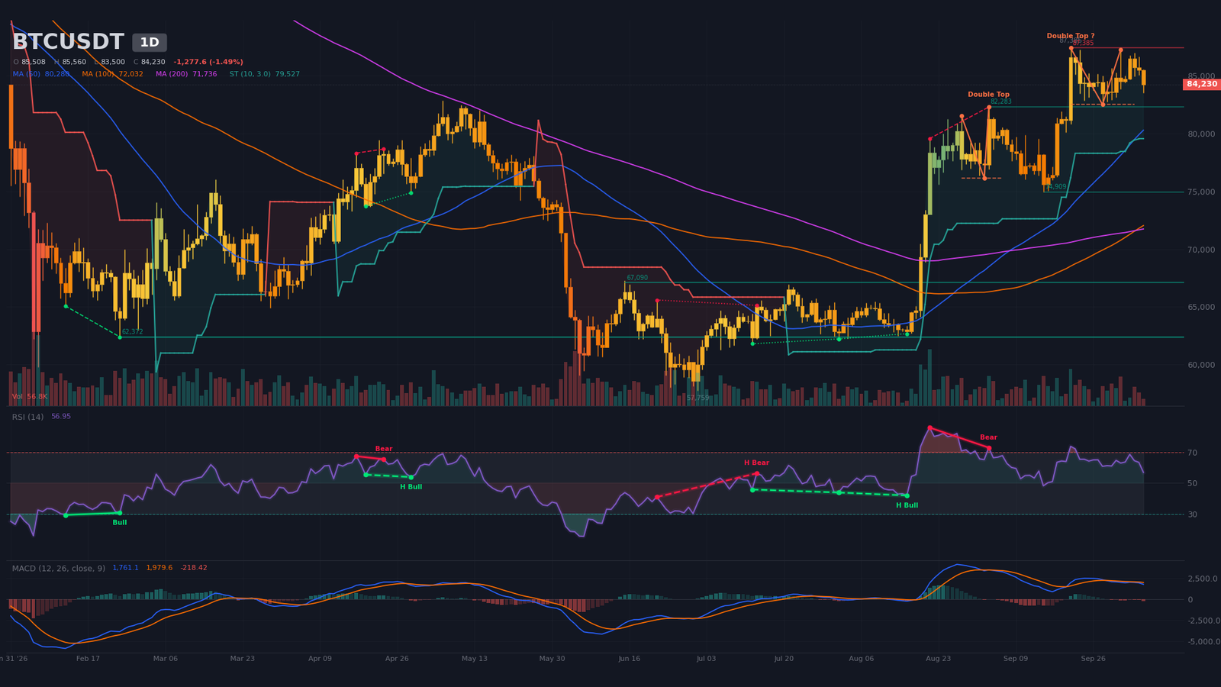Click the -1,277.6 (-1.49%) change readout
The width and height of the screenshot is (1221, 687).
point(208,62)
